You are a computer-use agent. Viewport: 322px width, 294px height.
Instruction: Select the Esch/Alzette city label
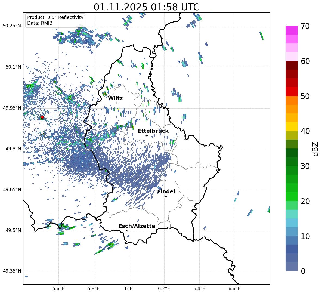click(137, 226)
